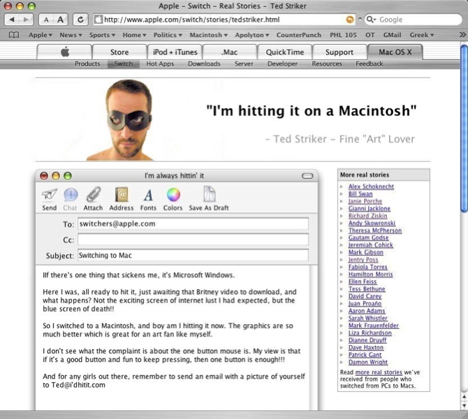This screenshot has width=468, height=419.
Task: Toggle the mail window toolbar pill button
Action: [x=307, y=176]
